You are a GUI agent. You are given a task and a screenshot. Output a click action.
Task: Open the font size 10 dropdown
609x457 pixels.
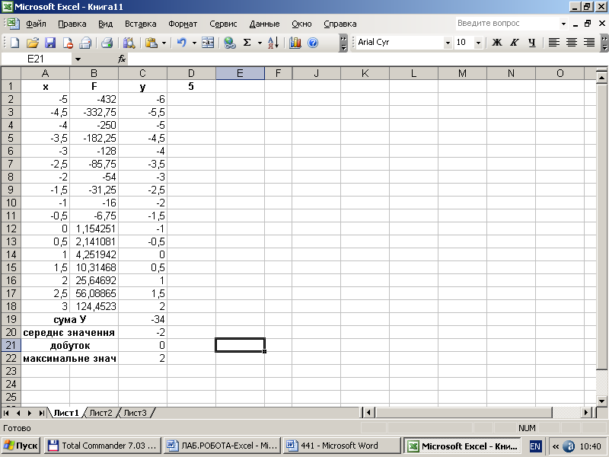tap(479, 43)
